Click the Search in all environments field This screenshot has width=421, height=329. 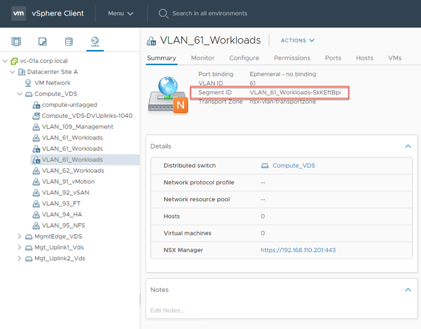[210, 13]
